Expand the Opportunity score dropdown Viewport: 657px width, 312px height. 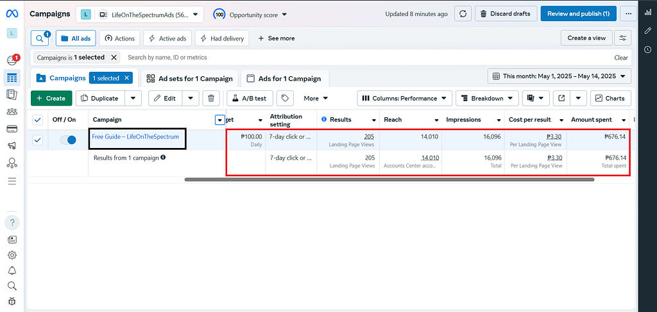(x=250, y=15)
